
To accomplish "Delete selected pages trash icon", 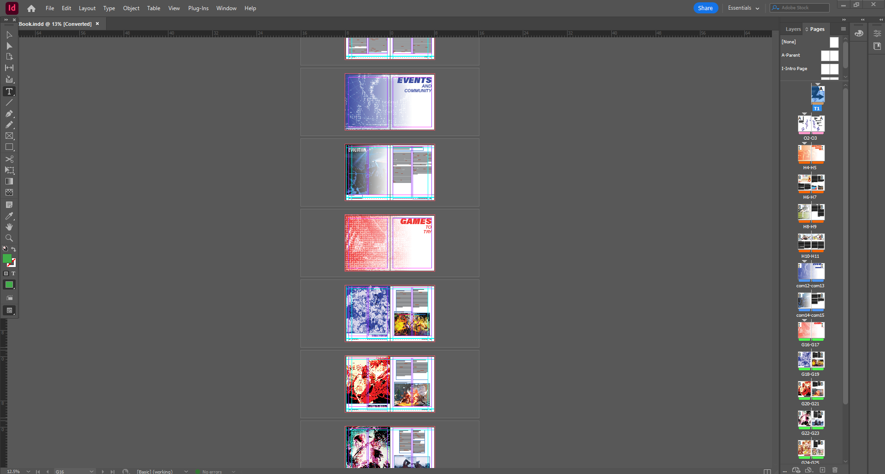I will click(835, 470).
